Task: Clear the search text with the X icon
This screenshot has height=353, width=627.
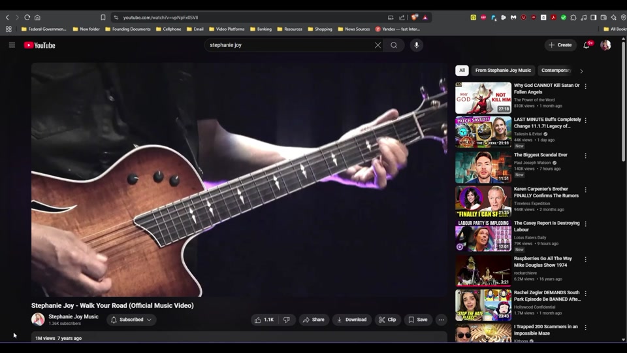Action: click(x=378, y=45)
